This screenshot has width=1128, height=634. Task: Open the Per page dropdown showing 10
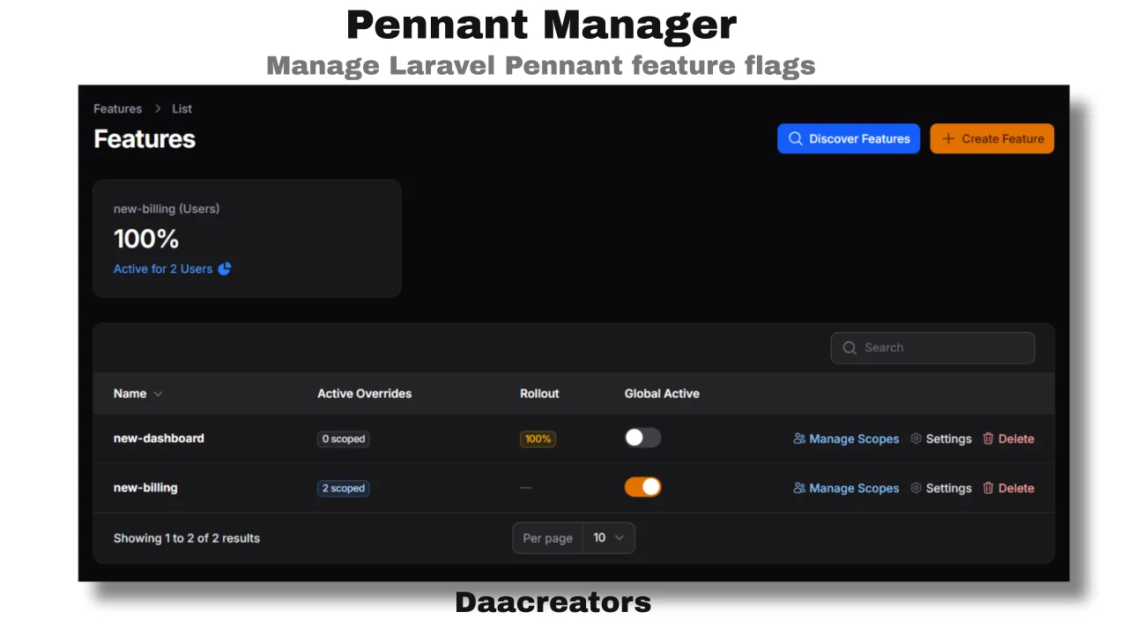(x=609, y=538)
